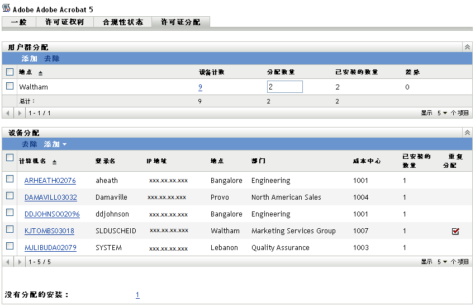
Task: Open the ARHEATH02076 computer link
Action: (x=50, y=181)
